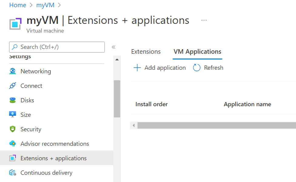The height and width of the screenshot is (182, 296).
Task: Select the VM Applications tab
Action: (x=197, y=52)
